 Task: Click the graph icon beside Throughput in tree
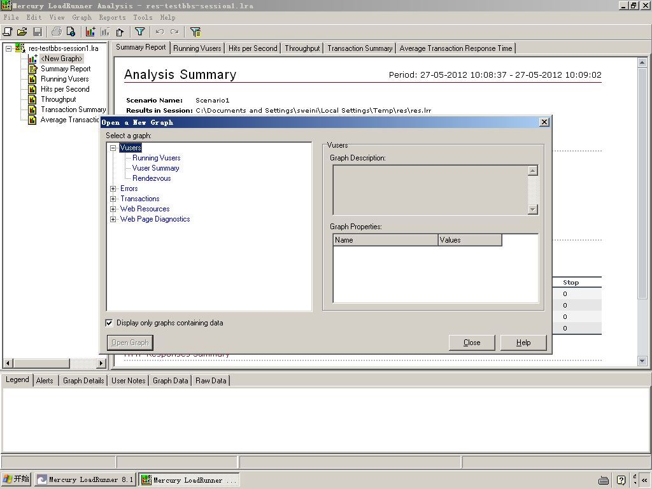(x=32, y=99)
